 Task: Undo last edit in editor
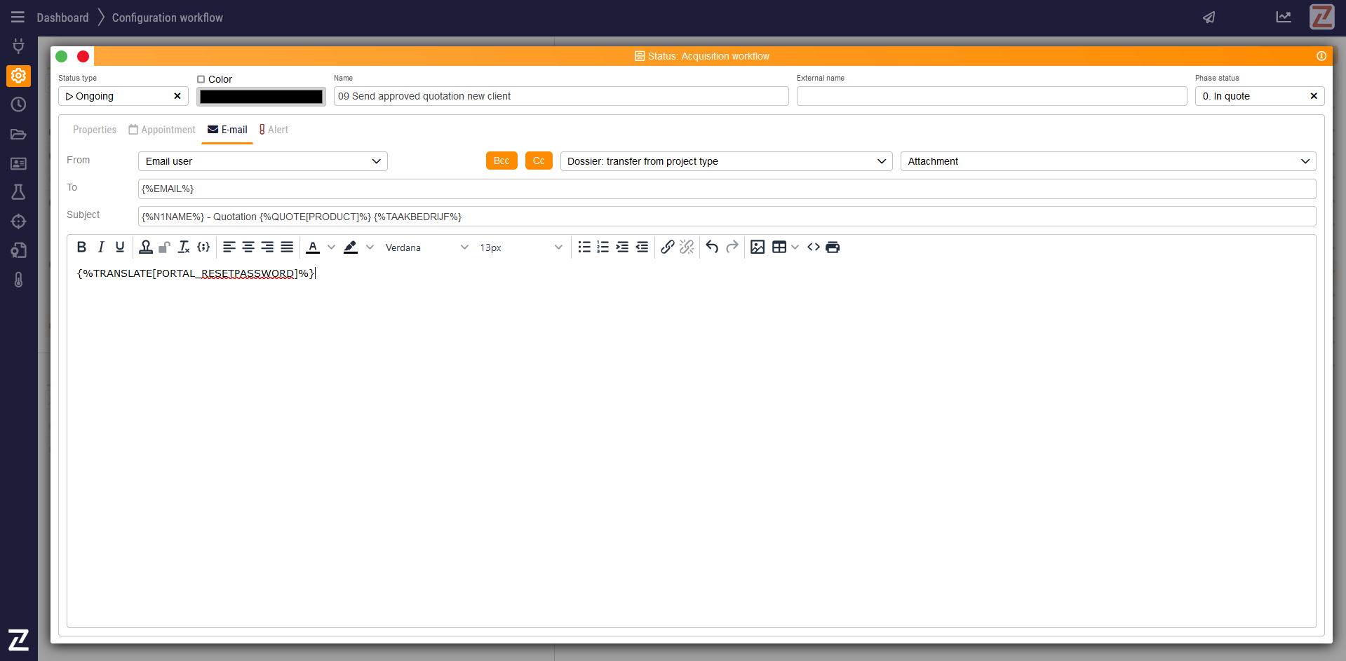712,247
